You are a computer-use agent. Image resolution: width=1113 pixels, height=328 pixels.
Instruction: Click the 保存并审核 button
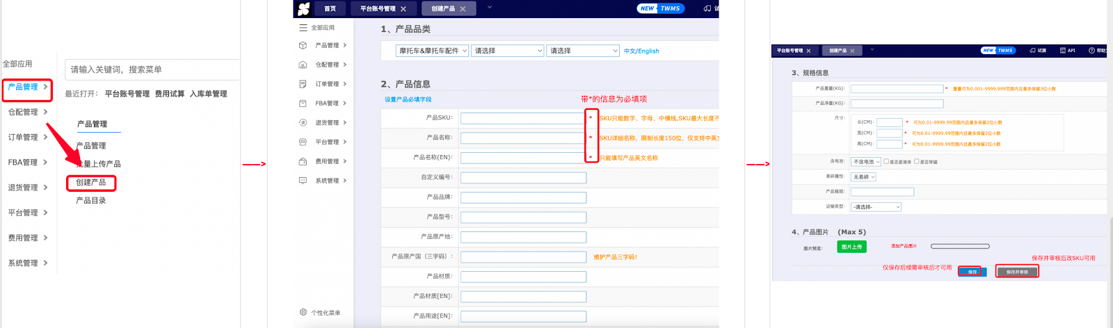1016,272
